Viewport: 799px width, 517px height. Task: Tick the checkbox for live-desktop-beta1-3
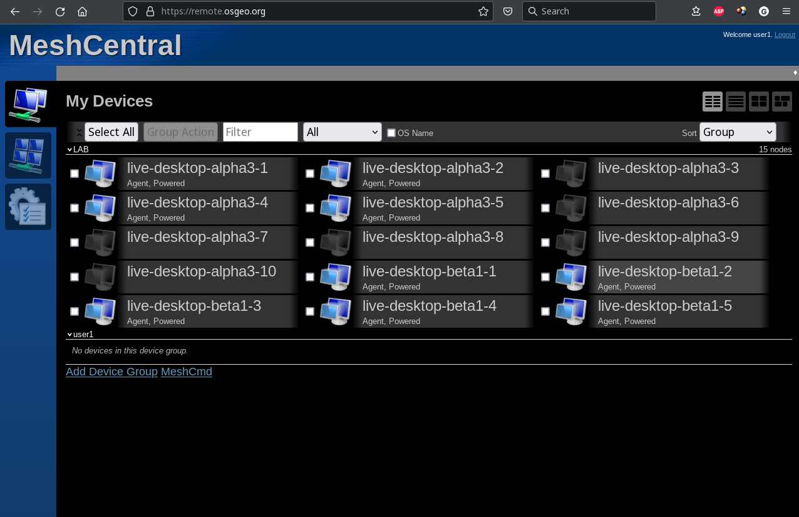tap(75, 311)
